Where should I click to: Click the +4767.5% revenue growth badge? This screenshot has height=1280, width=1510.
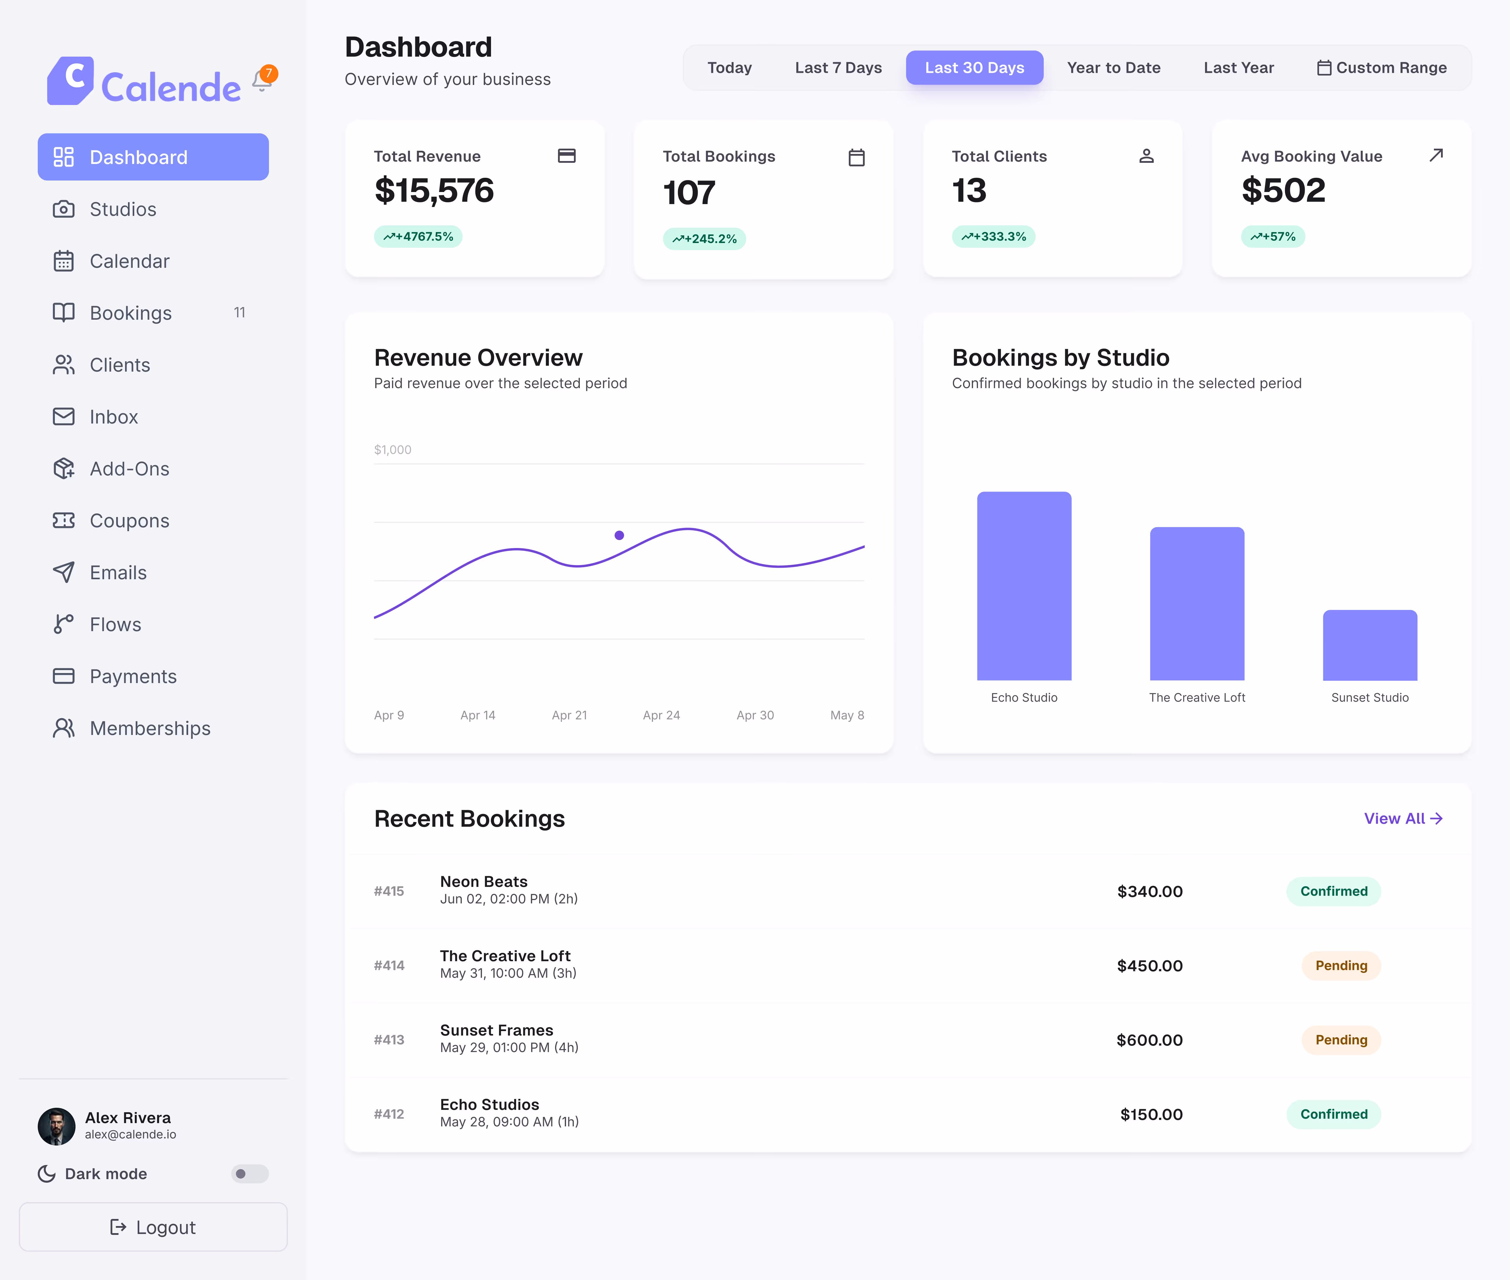pos(418,237)
